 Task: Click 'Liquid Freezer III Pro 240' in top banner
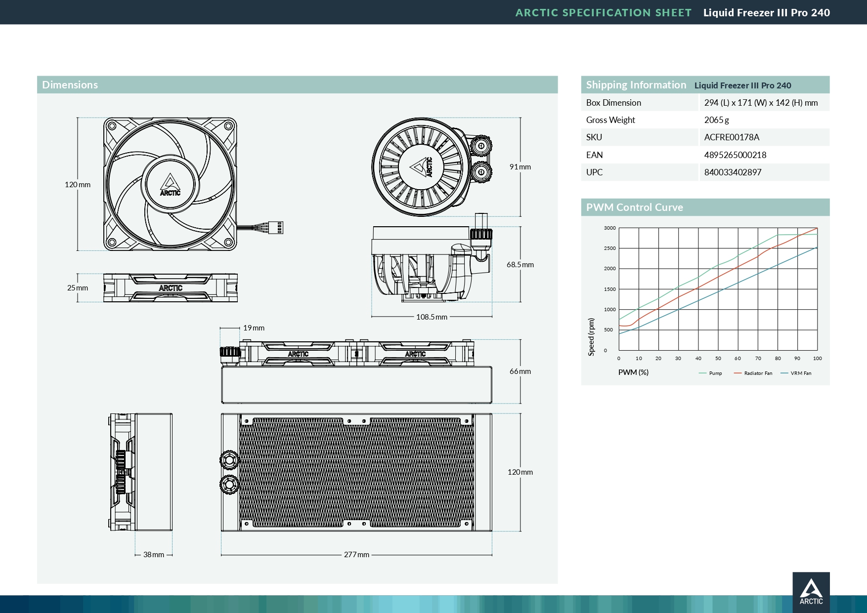pos(767,13)
